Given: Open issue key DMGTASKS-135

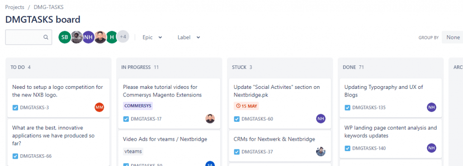Looking at the screenshot, I should click(x=369, y=107).
